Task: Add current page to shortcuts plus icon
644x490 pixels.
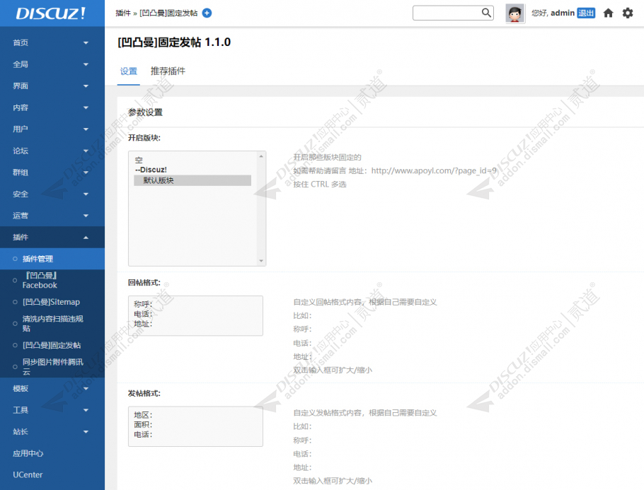Action: (207, 13)
